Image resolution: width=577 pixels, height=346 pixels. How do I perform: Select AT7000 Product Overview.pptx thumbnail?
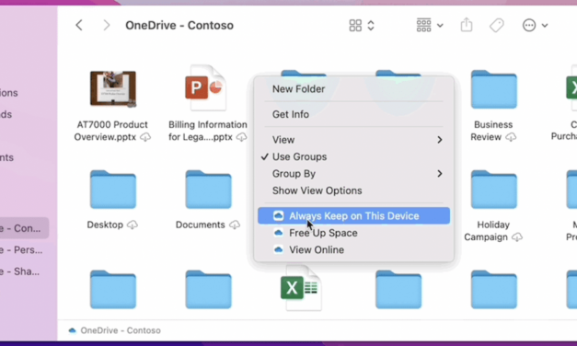[x=113, y=88]
